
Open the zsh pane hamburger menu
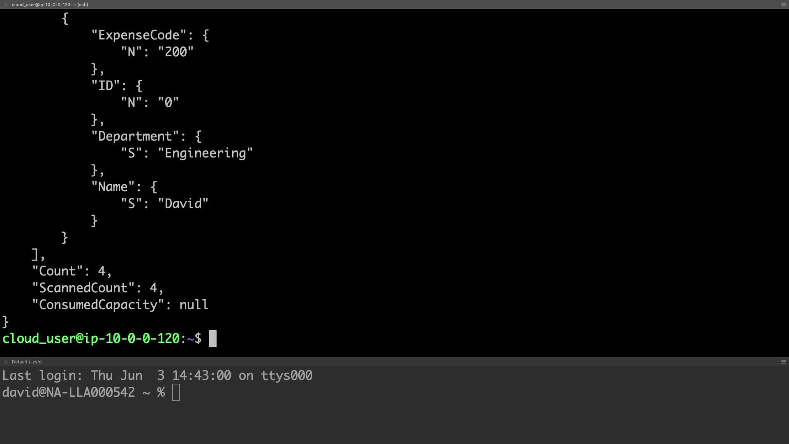point(783,362)
